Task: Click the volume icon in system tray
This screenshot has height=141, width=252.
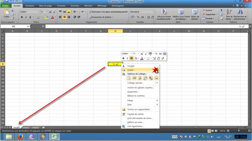Action: [x=212, y=137]
